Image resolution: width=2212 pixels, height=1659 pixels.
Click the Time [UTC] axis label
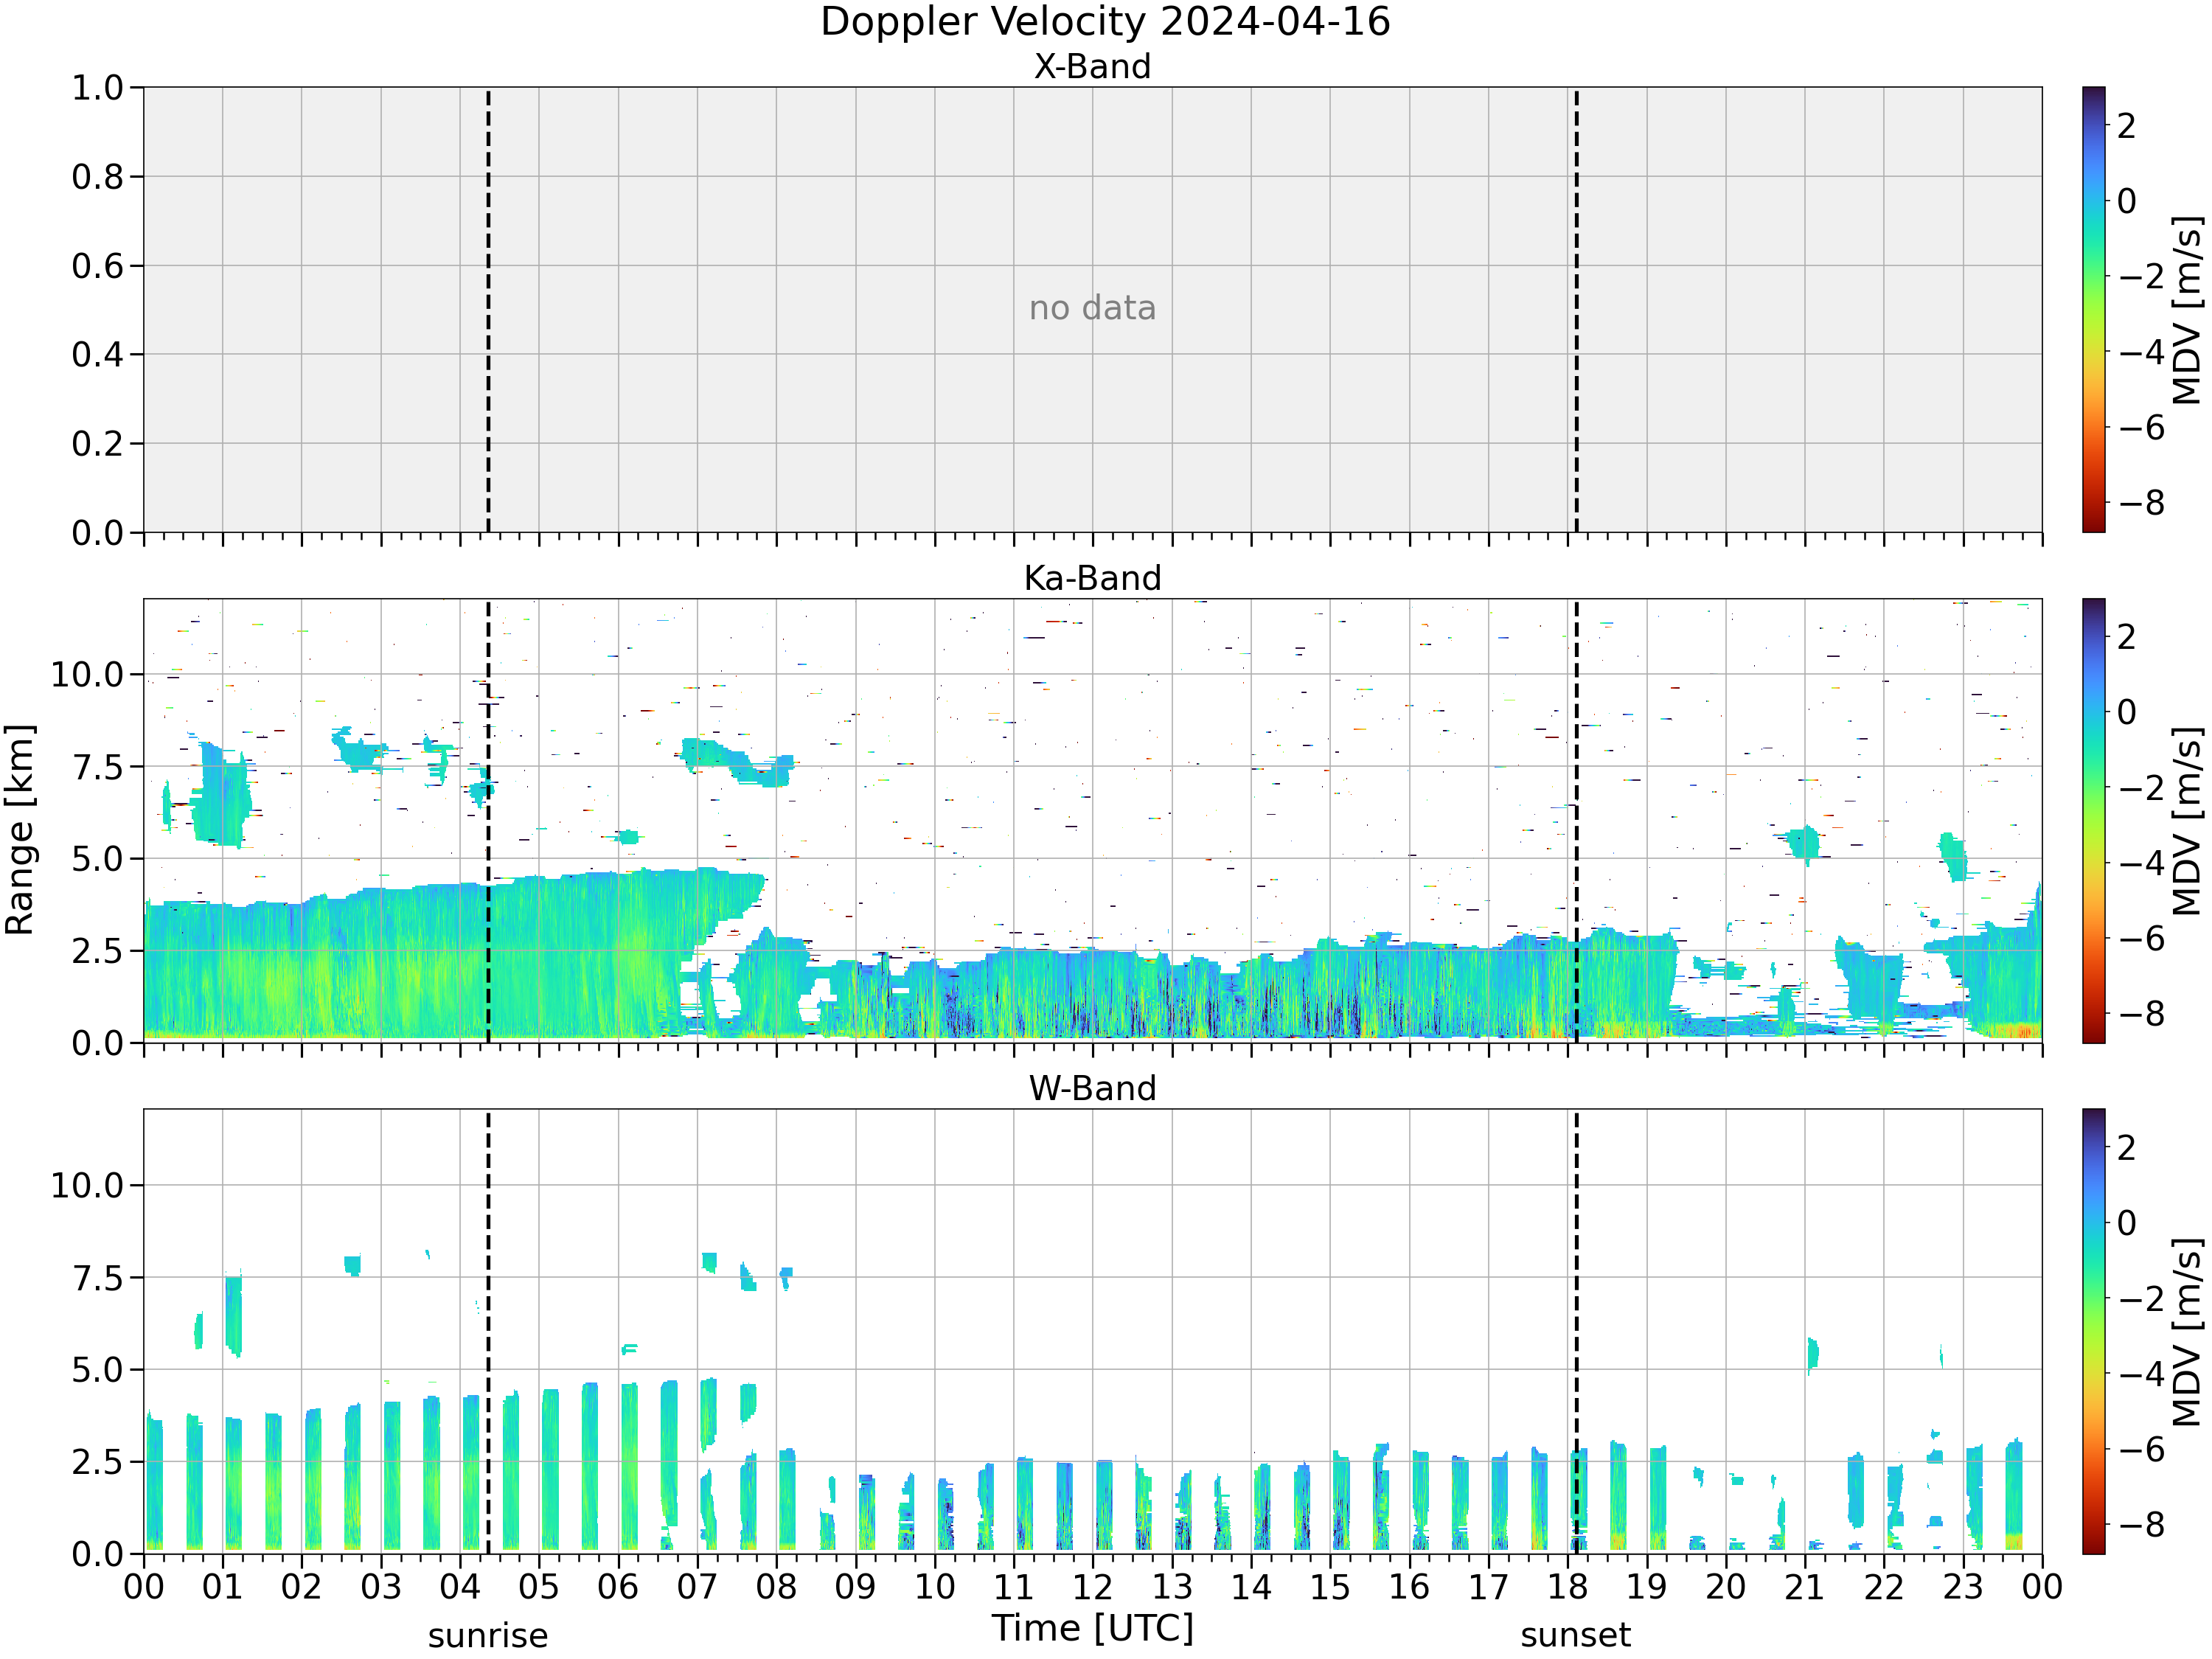tap(1093, 1629)
